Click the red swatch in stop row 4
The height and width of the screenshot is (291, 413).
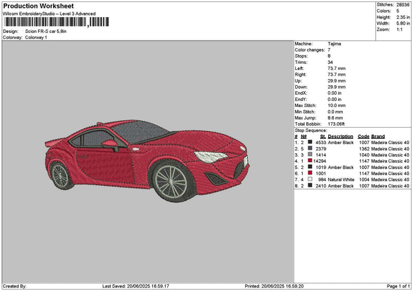tap(310, 161)
